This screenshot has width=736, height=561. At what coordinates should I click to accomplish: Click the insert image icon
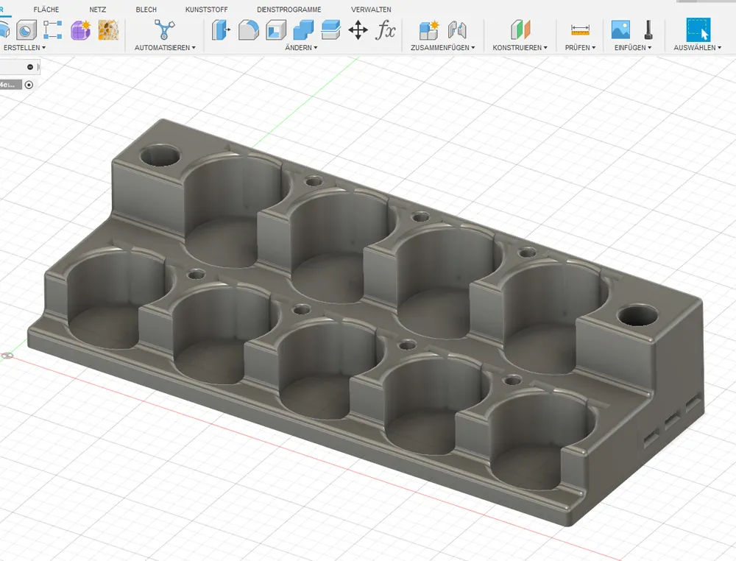click(x=620, y=30)
